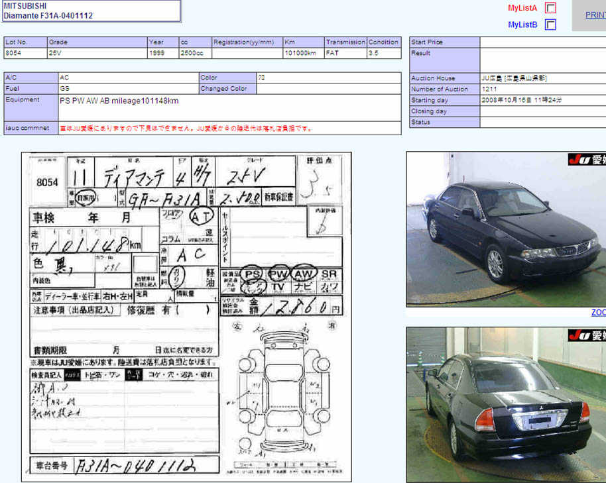
Task: Click Condition value 3.5
Action: tap(373, 53)
